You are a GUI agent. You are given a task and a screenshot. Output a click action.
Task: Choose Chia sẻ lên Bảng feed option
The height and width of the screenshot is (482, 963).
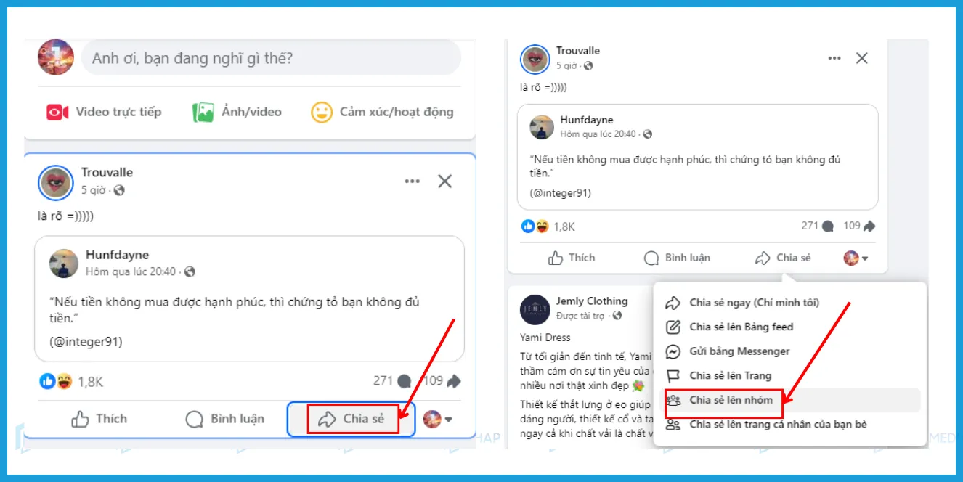point(741,327)
